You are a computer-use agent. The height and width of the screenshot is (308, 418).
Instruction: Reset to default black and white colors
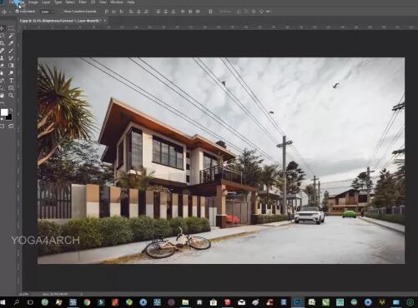2,119
